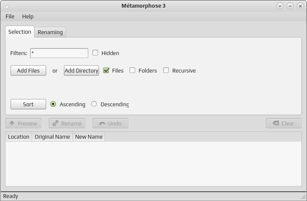
Task: Maximize the Métamorphose 3 window
Action: (290, 6)
